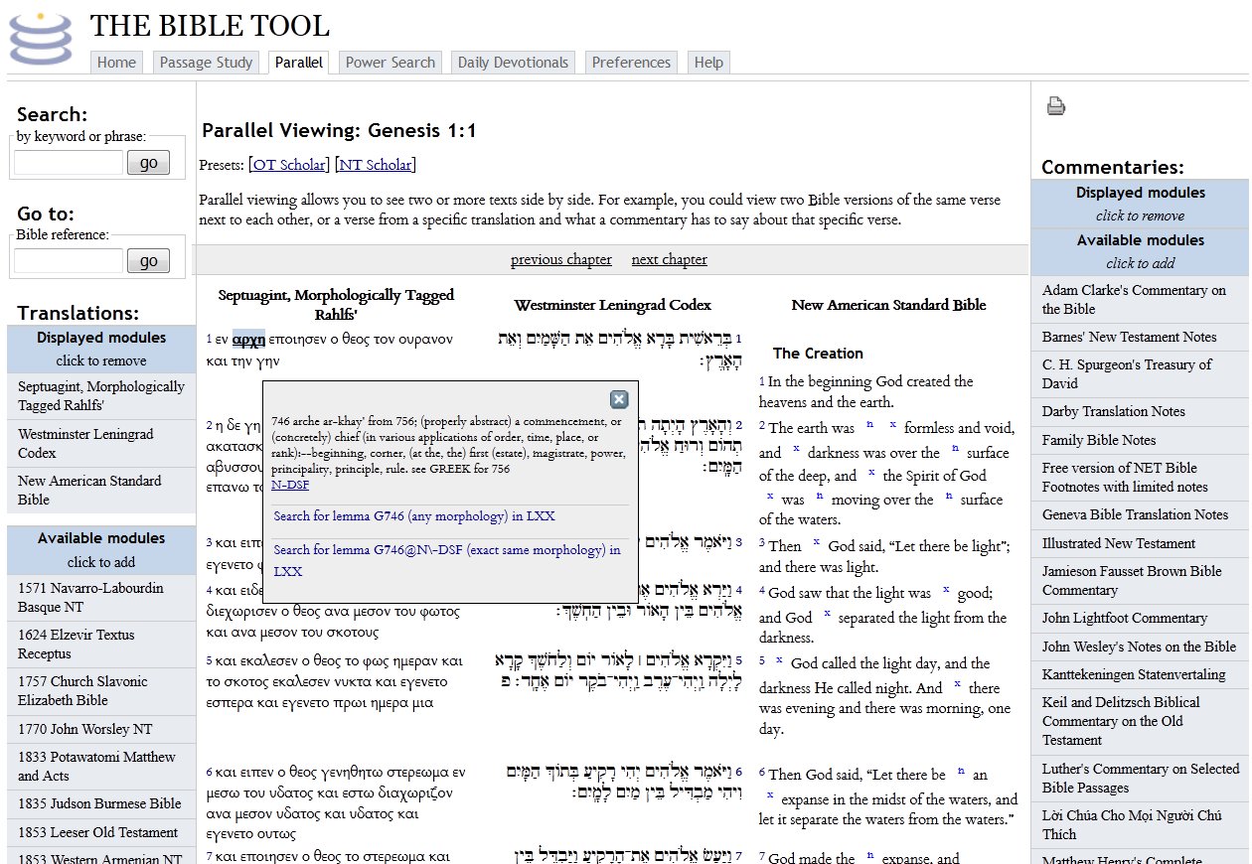Viewport: 1252px width, 864px height.
Task: Add Keil and Delitzsch Biblical Commentary
Action: (1140, 721)
